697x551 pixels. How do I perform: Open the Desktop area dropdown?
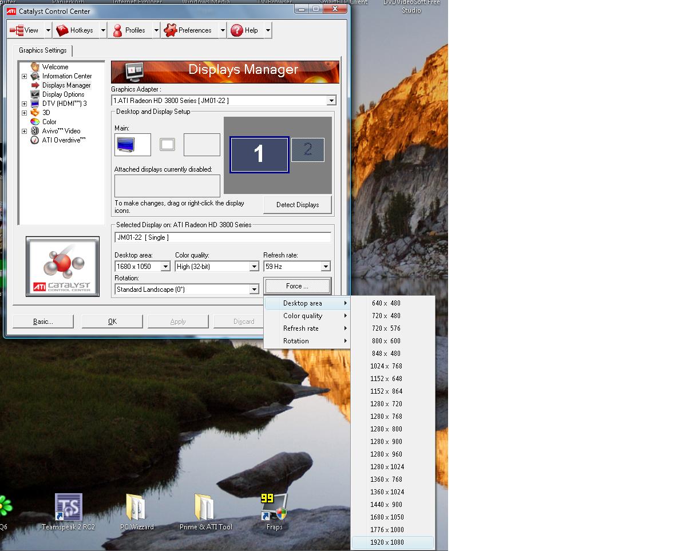[165, 267]
